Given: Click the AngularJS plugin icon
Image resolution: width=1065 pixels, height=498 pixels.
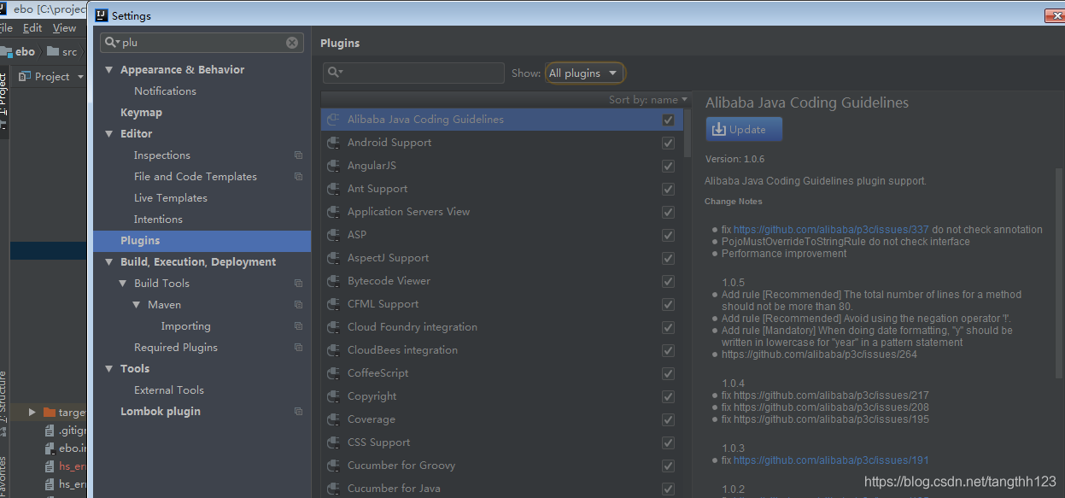Looking at the screenshot, I should pos(333,166).
